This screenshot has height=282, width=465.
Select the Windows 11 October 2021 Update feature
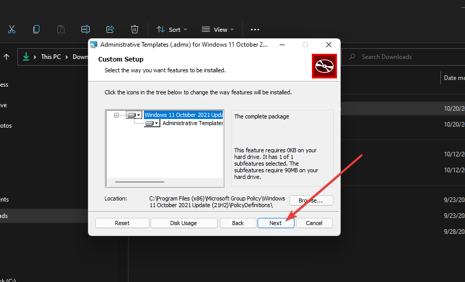point(183,115)
